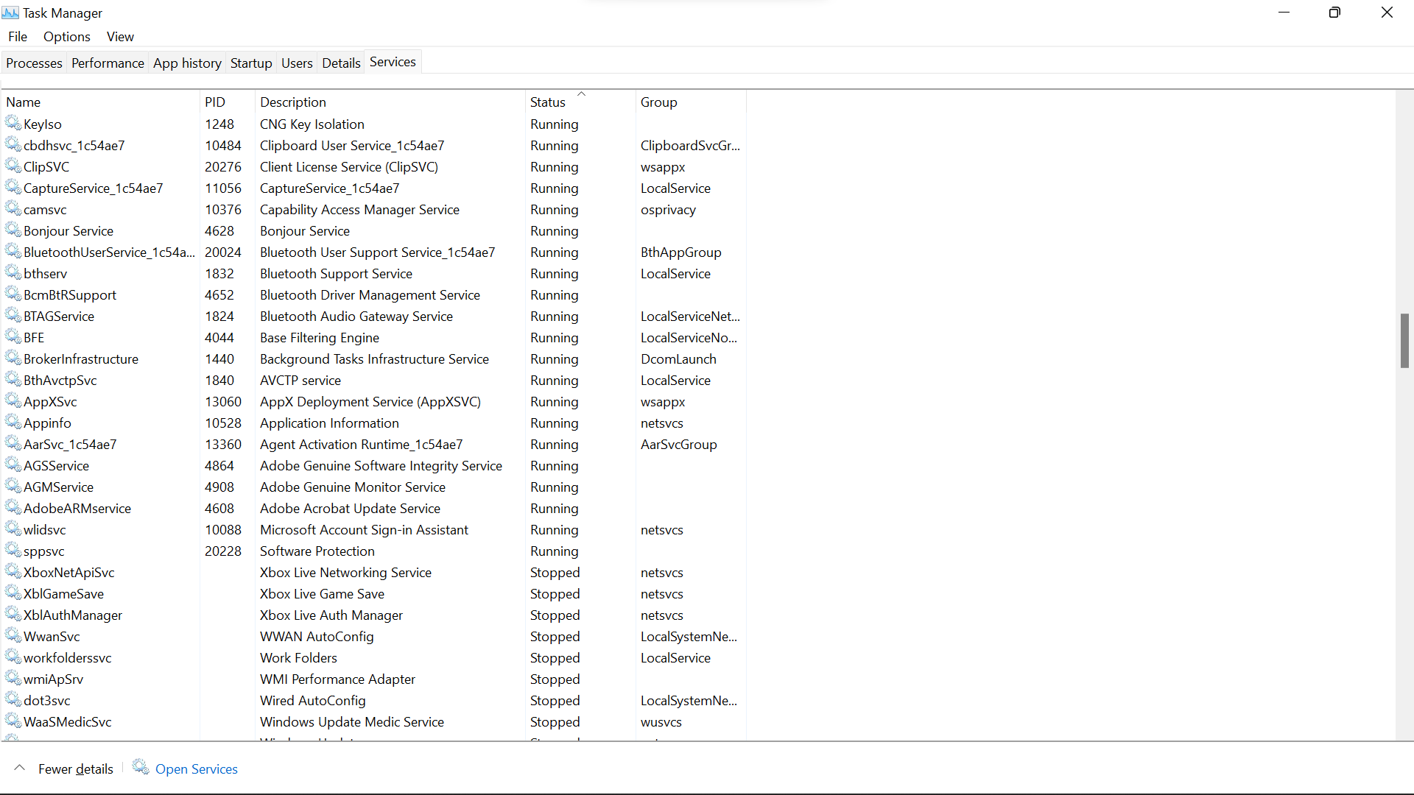Sort services by Description column
This screenshot has height=795, width=1414.
pos(390,102)
